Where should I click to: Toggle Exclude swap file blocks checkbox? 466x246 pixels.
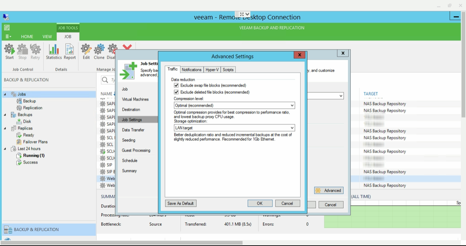point(176,85)
